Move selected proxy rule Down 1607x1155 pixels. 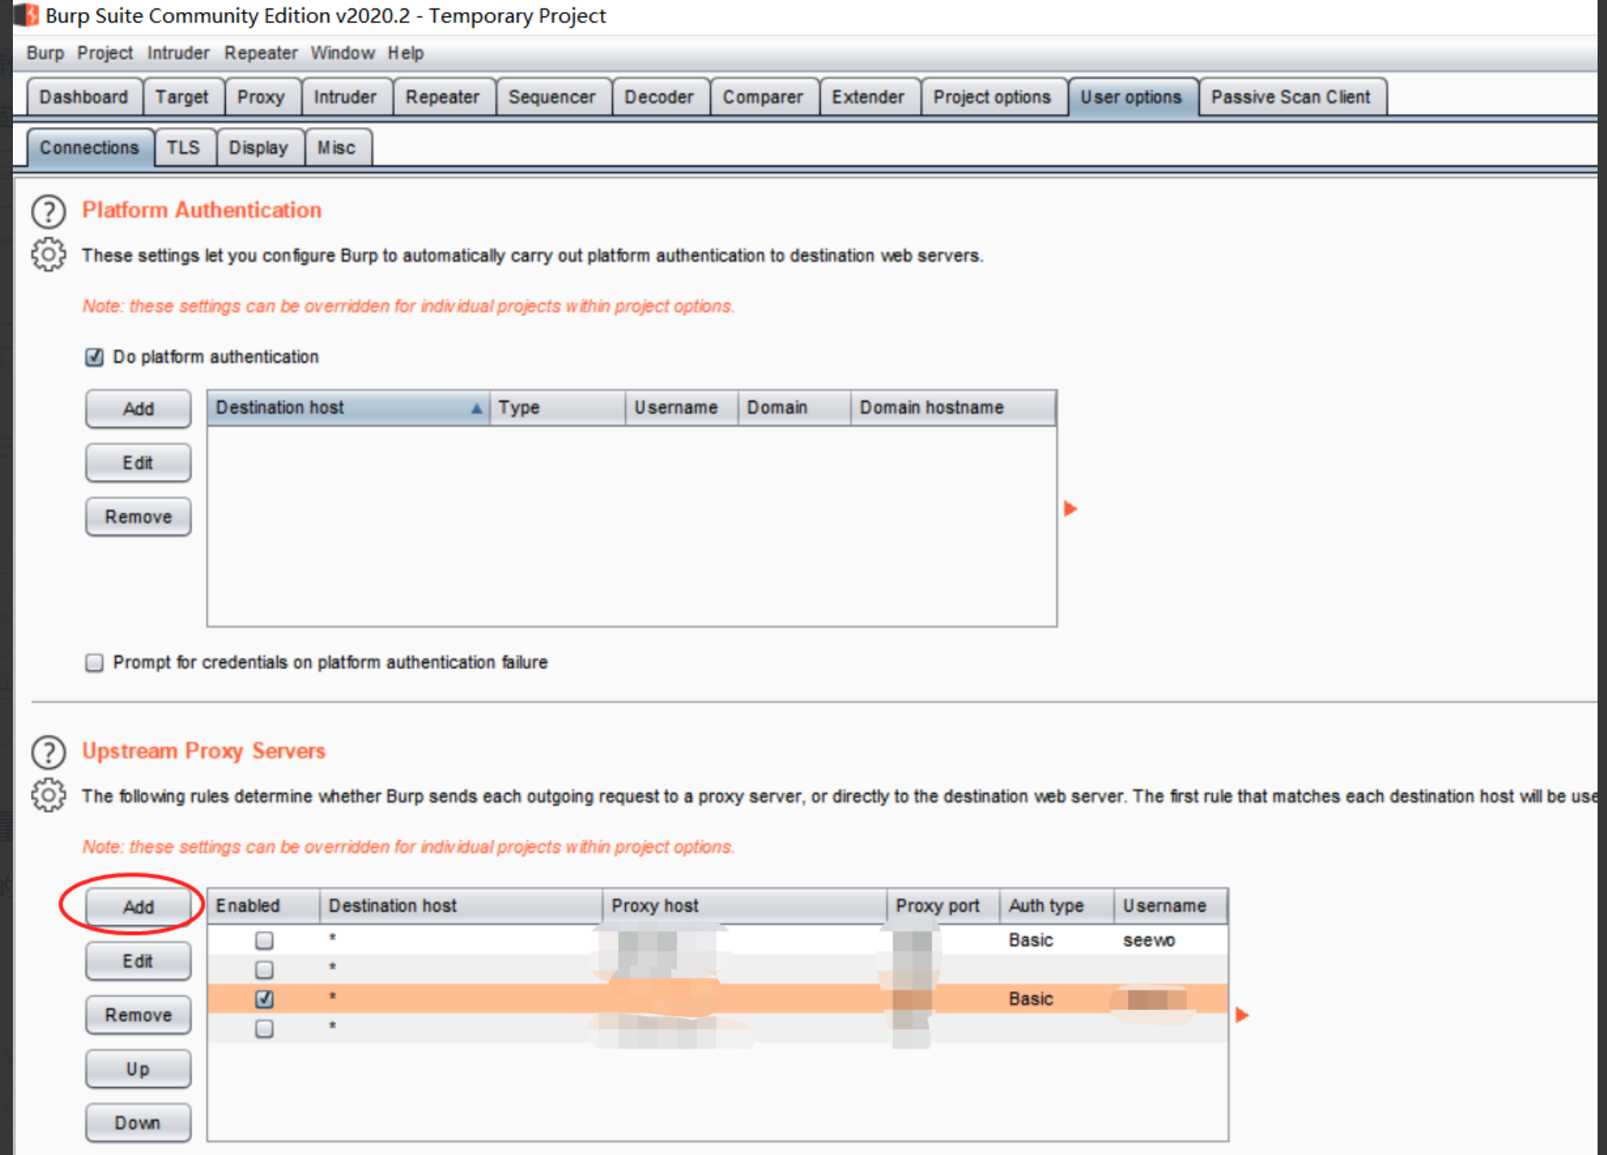138,1123
